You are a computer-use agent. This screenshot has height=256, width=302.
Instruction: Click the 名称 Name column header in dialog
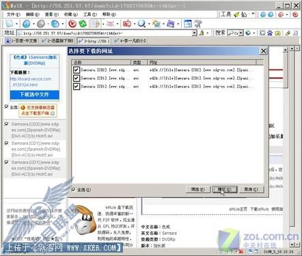coord(101,62)
